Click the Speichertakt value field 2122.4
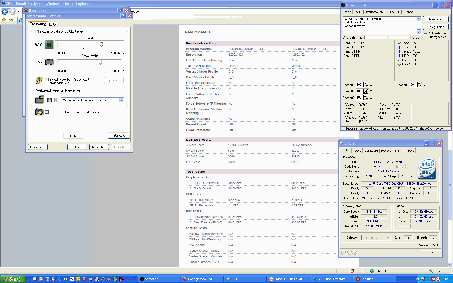 coord(38,62)
